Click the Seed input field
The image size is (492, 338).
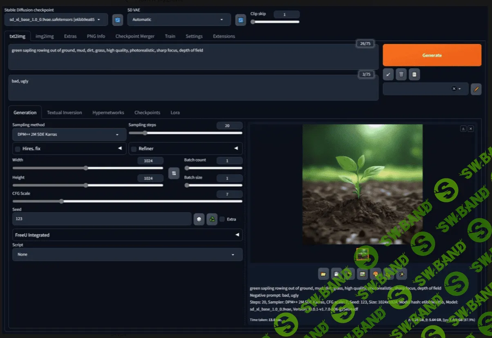102,219
